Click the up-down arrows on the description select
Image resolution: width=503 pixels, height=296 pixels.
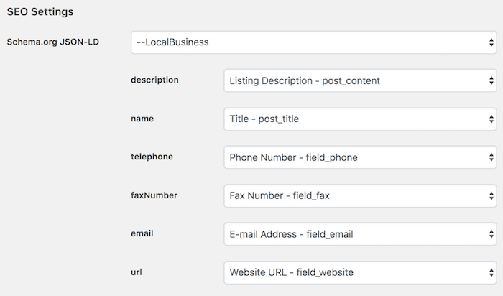click(491, 80)
